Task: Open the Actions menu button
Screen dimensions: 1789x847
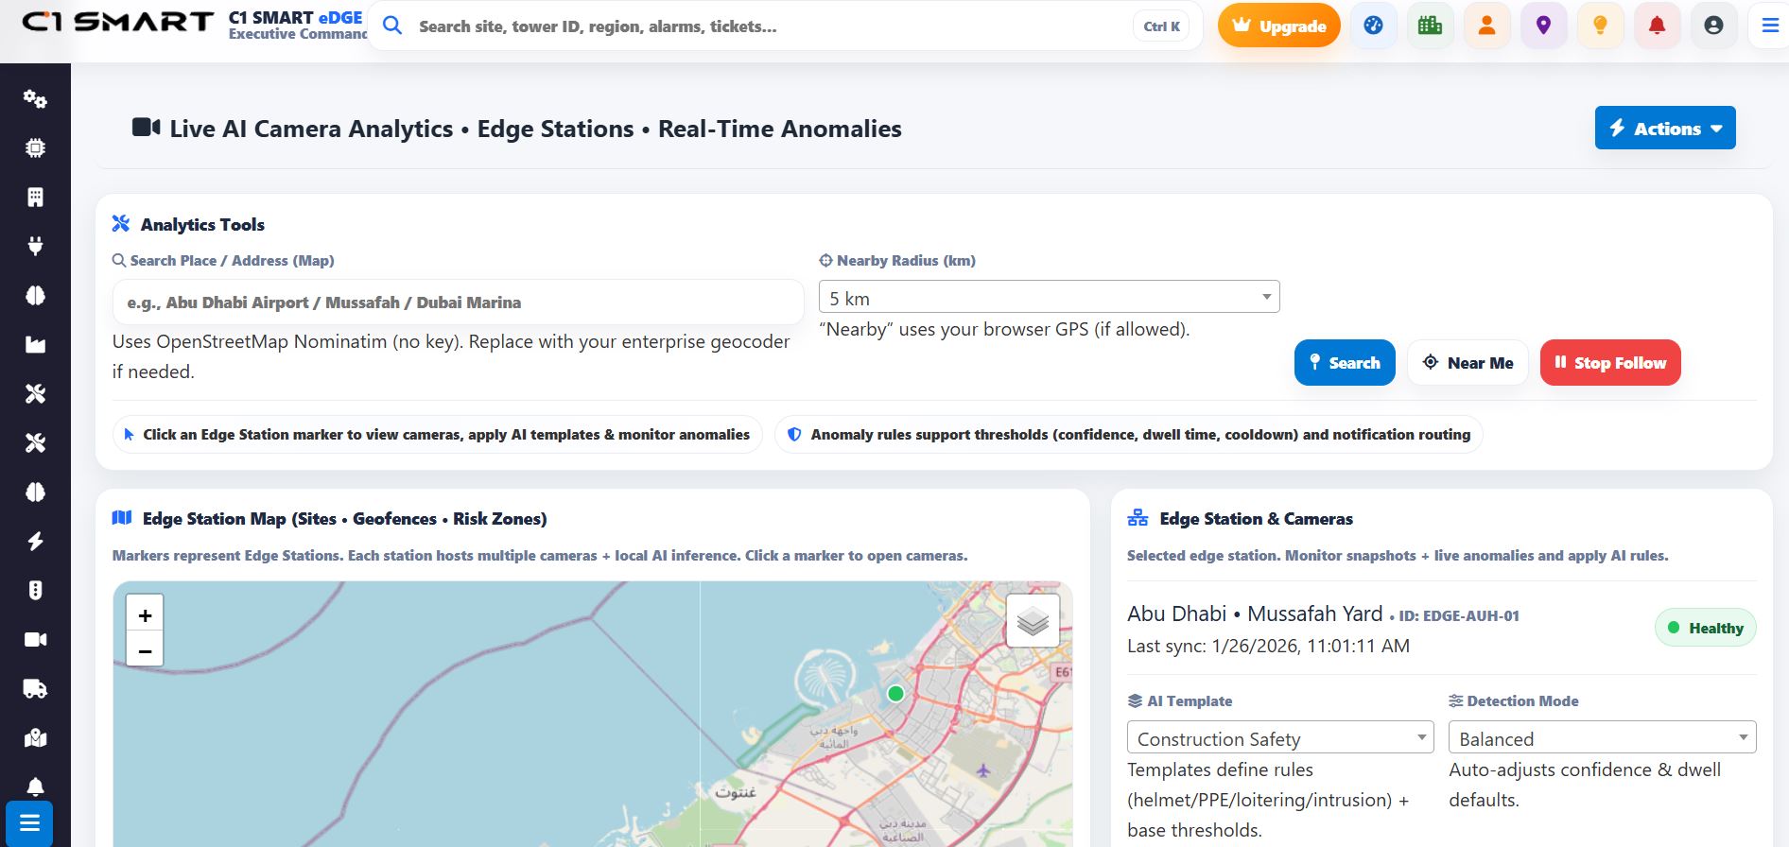Action: point(1664,129)
